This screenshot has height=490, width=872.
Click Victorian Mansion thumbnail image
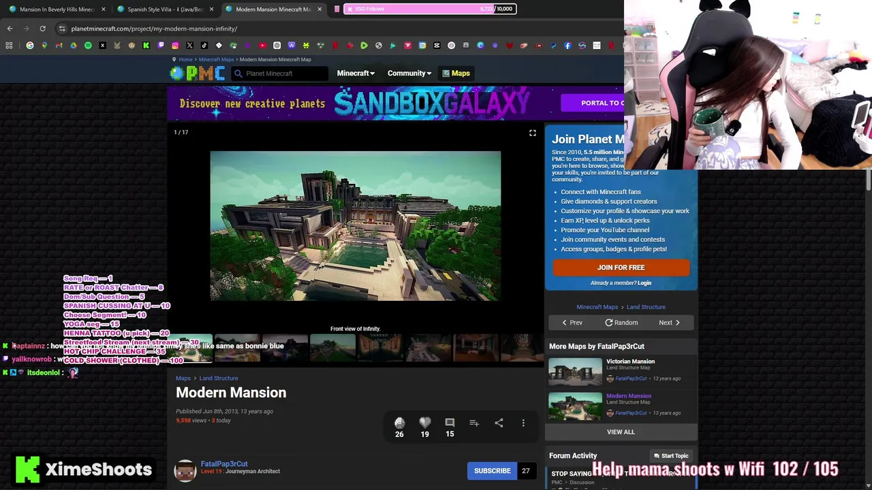[x=576, y=372]
